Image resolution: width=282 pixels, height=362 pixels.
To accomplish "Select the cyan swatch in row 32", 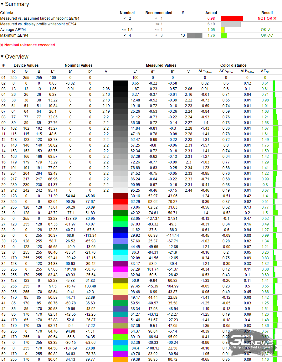I will click(120, 252).
